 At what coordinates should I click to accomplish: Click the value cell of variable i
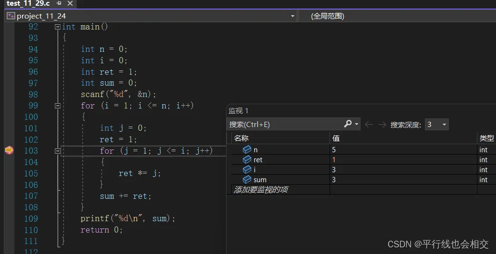[403, 170]
